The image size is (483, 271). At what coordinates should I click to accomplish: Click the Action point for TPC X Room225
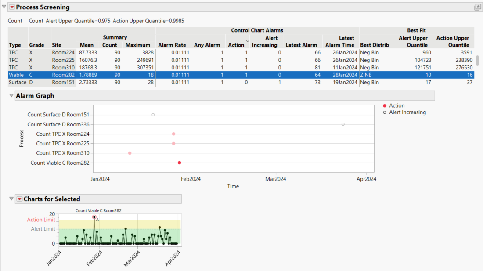click(x=173, y=144)
